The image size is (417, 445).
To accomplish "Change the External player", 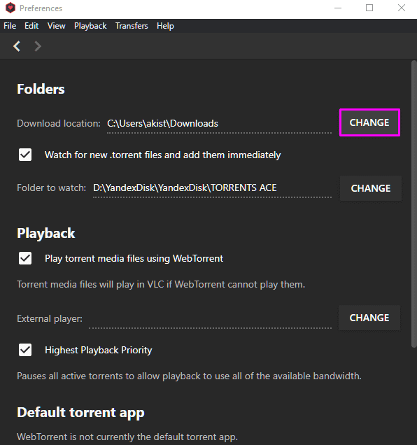I will [x=369, y=318].
